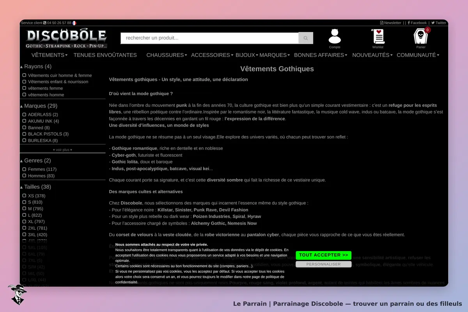Collapse the Genres (2) filter section
Image resolution: width=468 pixels, height=312 pixels.
[35, 161]
